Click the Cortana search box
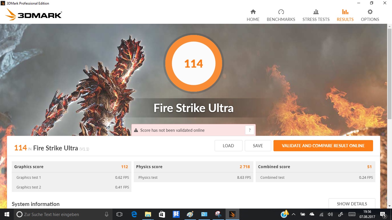Screen dimensions: 392x220 point(63,214)
